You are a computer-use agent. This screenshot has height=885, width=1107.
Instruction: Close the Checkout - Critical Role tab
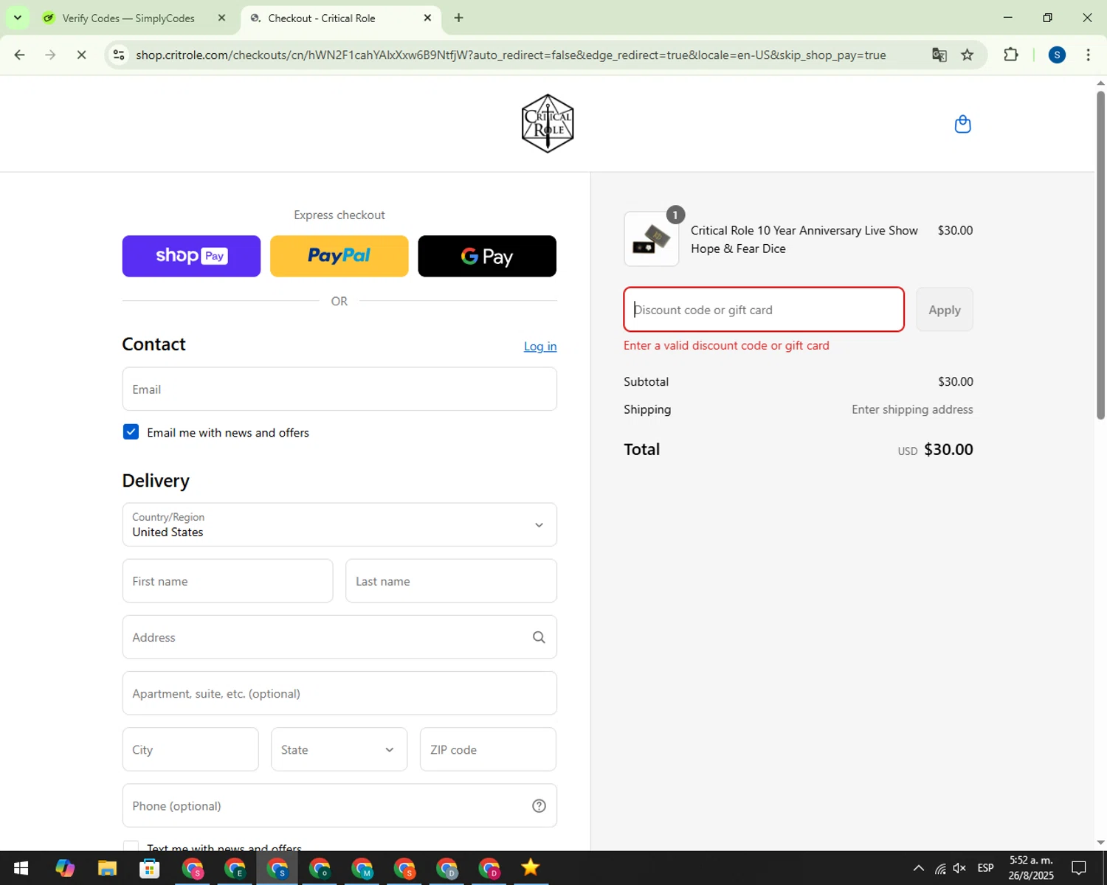pos(427,18)
